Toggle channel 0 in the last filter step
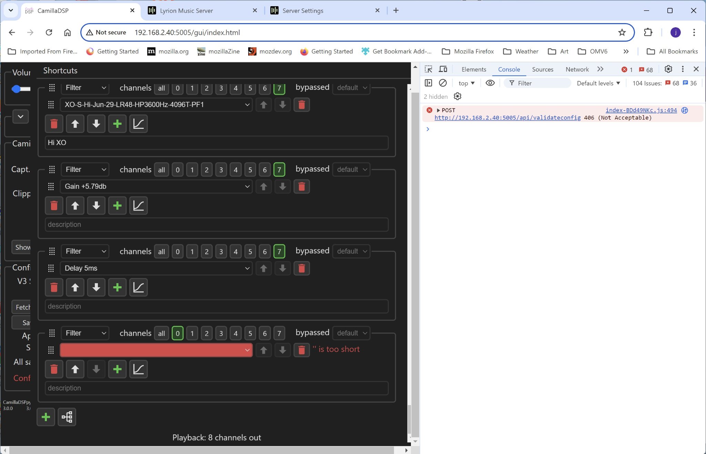This screenshot has width=706, height=454. (178, 333)
